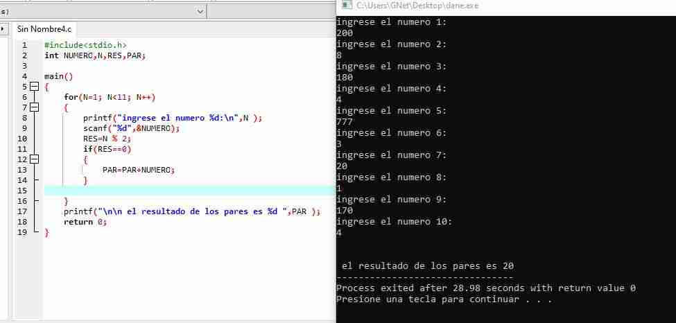Click "el resultado de los pares es 20"
Image resolution: width=676 pixels, height=323 pixels.
[428, 266]
